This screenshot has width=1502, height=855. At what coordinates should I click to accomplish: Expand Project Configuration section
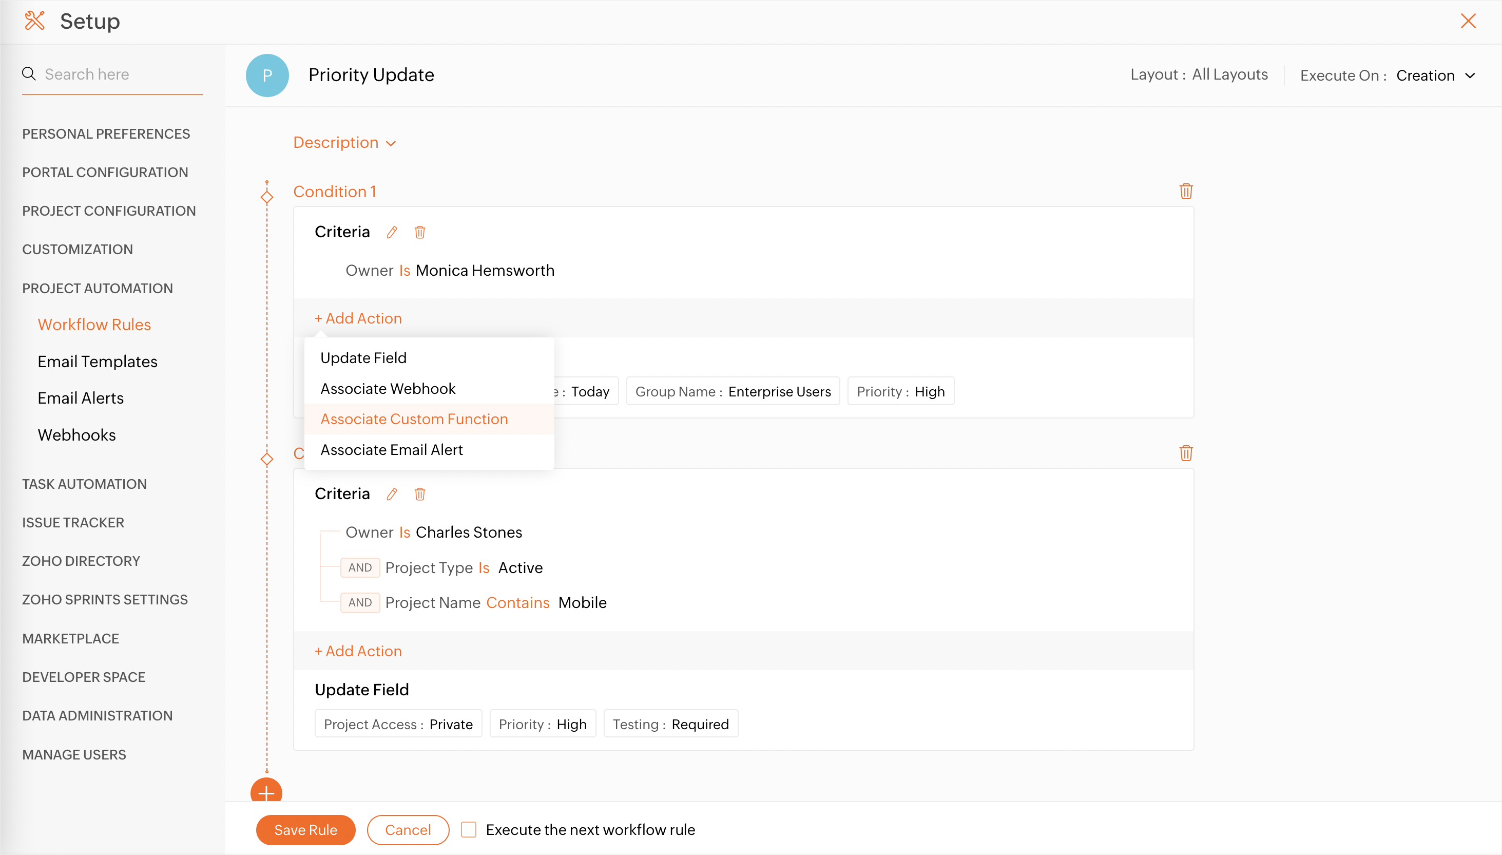coord(109,211)
